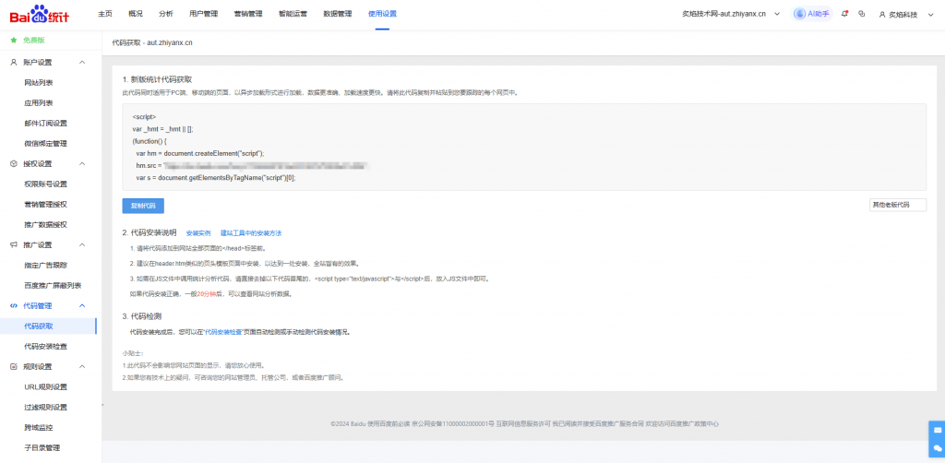
Task: Open 营销管理授权 in the sidebar
Action: click(46, 204)
